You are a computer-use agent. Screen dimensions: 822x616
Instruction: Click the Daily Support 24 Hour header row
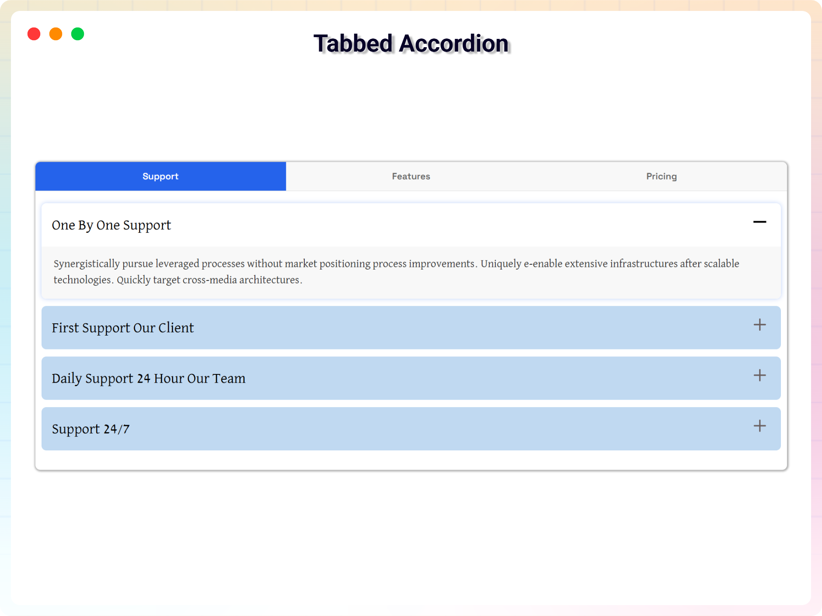(149, 378)
